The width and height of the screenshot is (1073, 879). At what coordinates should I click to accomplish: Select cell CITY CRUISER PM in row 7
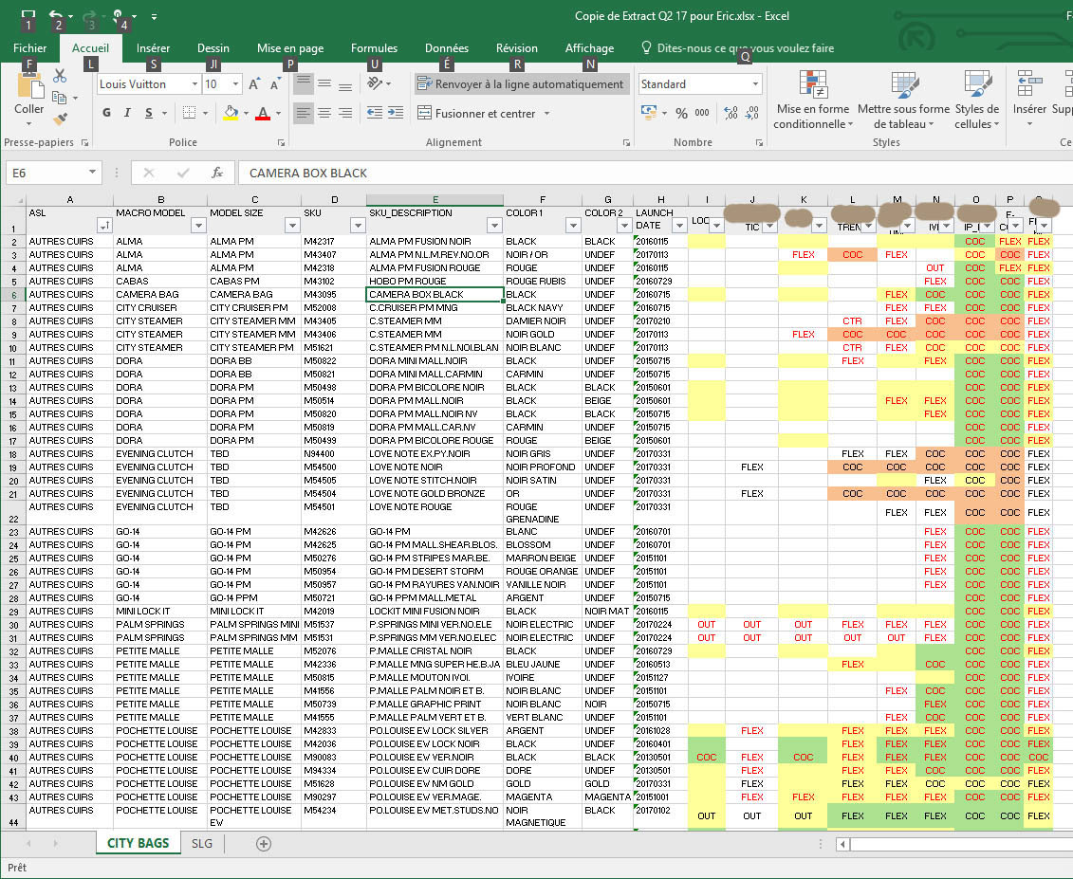(254, 308)
